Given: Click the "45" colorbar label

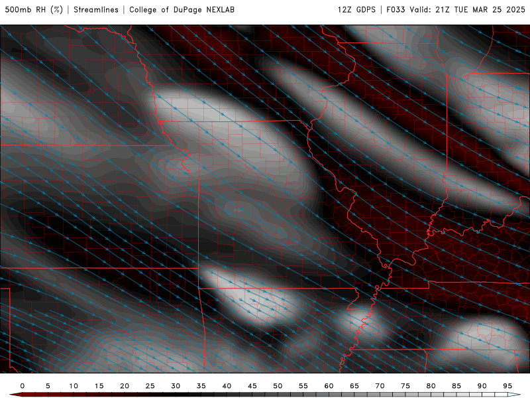Looking at the screenshot, I should pyautogui.click(x=252, y=386).
